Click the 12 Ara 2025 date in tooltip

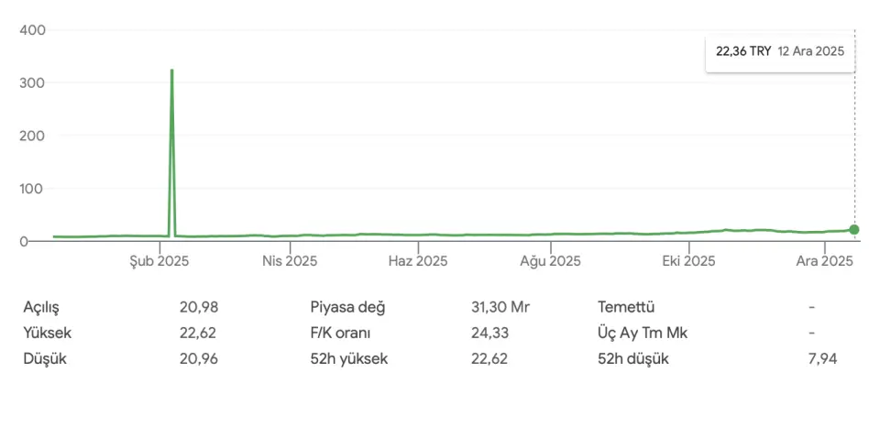pyautogui.click(x=809, y=51)
